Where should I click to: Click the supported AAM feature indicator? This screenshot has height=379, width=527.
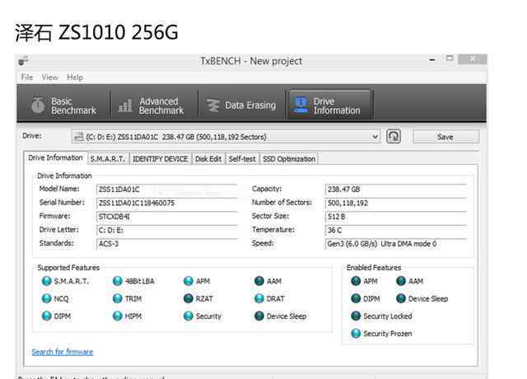[x=259, y=281]
